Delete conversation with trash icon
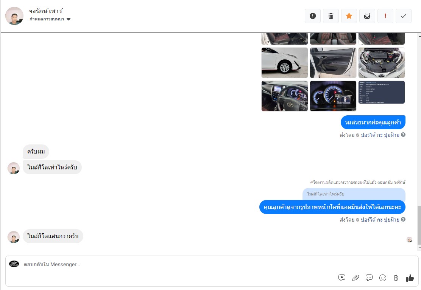This screenshot has height=290, width=421. [331, 16]
